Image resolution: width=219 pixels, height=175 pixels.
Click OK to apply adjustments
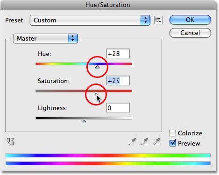(190, 20)
